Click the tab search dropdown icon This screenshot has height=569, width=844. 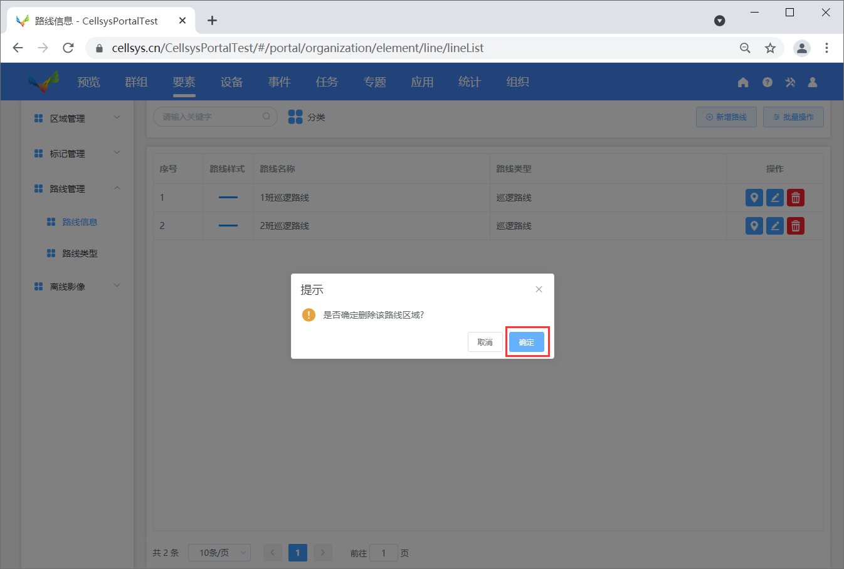pyautogui.click(x=720, y=21)
